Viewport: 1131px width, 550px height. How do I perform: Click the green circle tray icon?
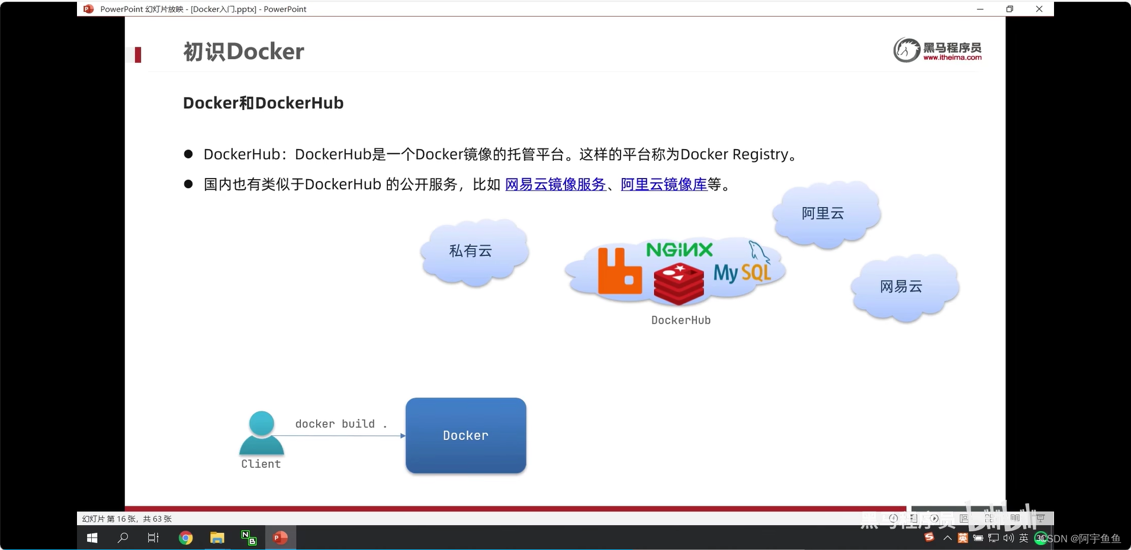point(1041,538)
